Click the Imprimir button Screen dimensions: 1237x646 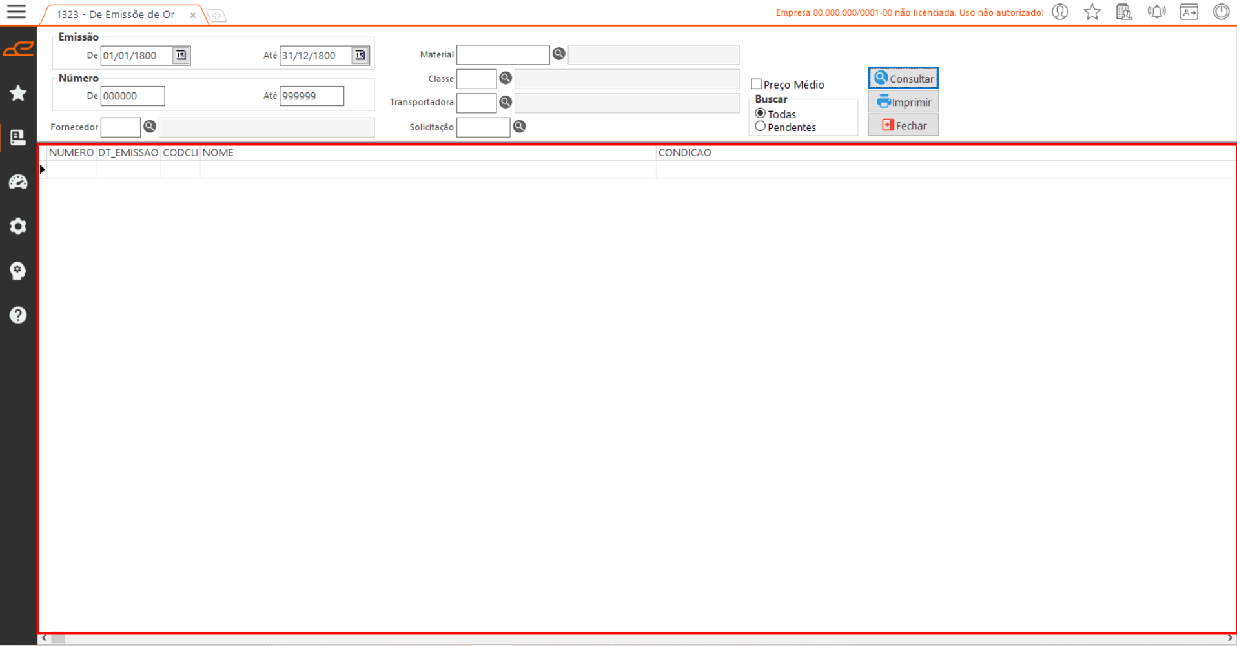pyautogui.click(x=903, y=102)
